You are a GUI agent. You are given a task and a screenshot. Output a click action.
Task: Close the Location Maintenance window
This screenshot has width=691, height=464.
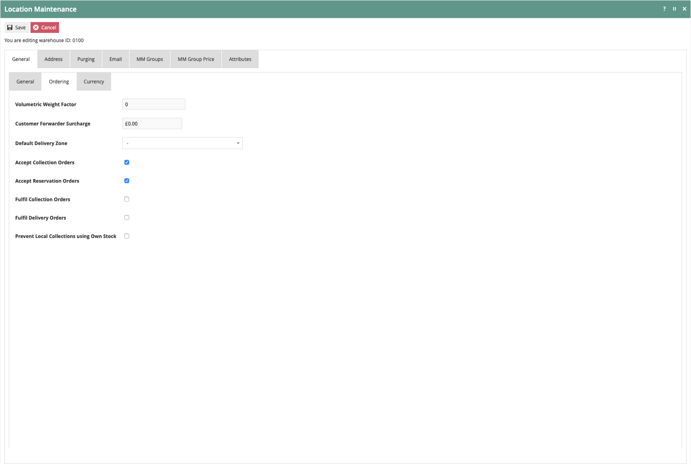685,9
